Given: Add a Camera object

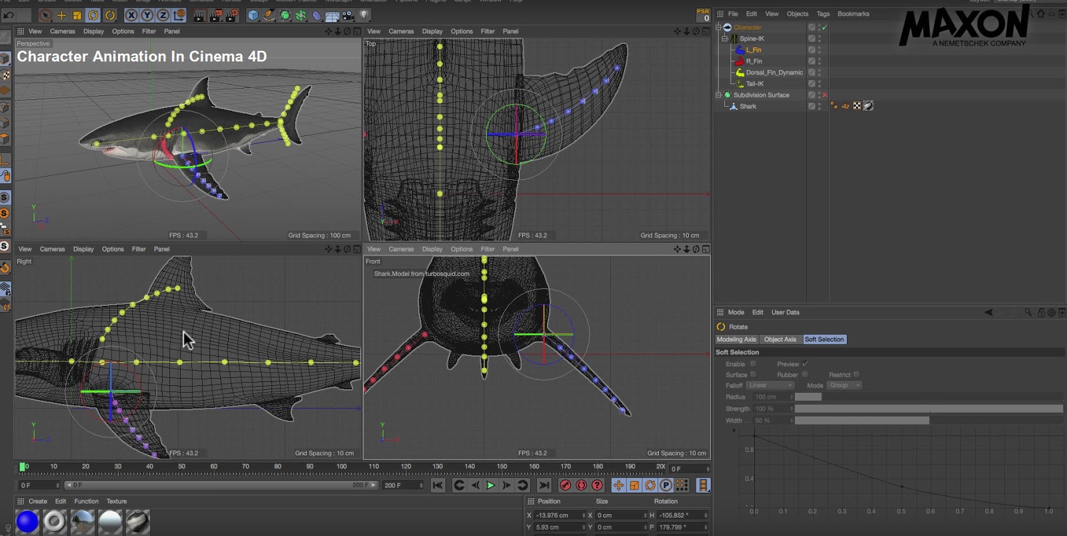Looking at the screenshot, I should tap(348, 15).
